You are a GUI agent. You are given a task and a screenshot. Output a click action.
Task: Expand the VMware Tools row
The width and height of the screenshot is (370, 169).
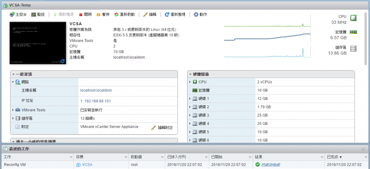13,110
